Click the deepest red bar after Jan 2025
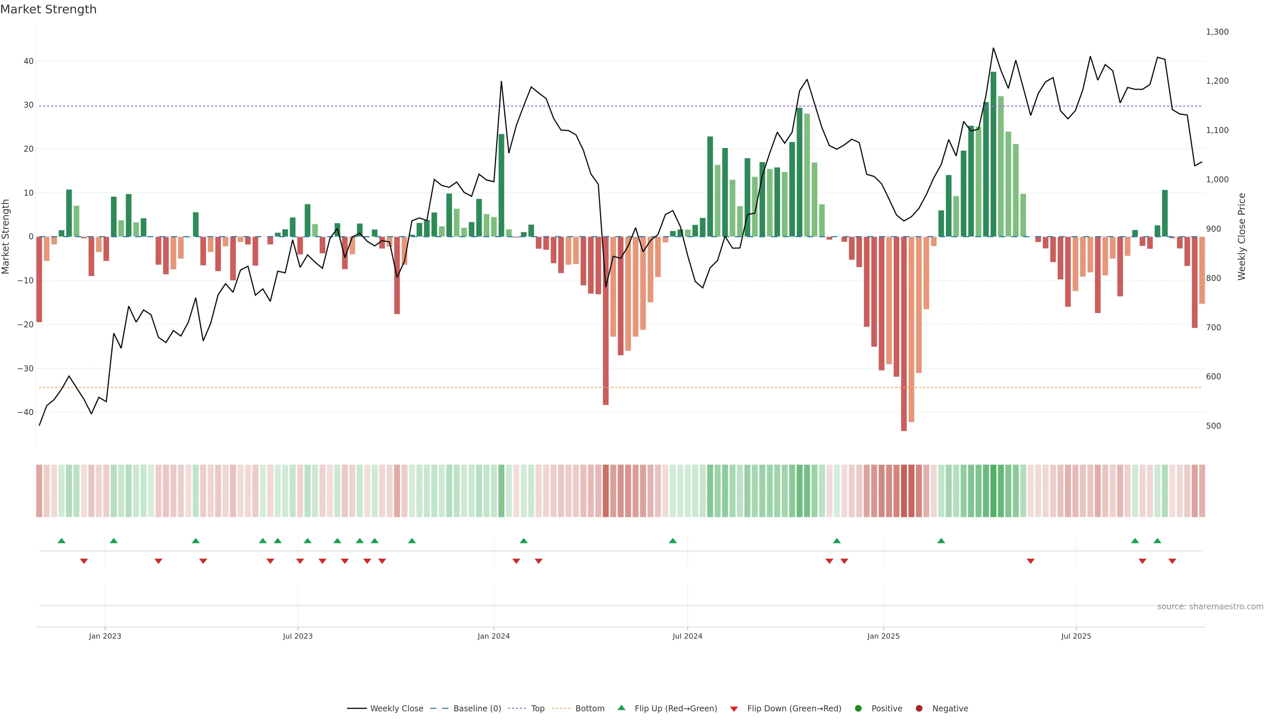The width and height of the screenshot is (1280, 720). (904, 333)
